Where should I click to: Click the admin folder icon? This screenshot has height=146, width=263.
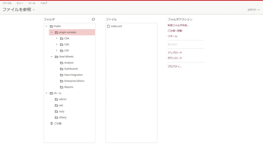56,99
